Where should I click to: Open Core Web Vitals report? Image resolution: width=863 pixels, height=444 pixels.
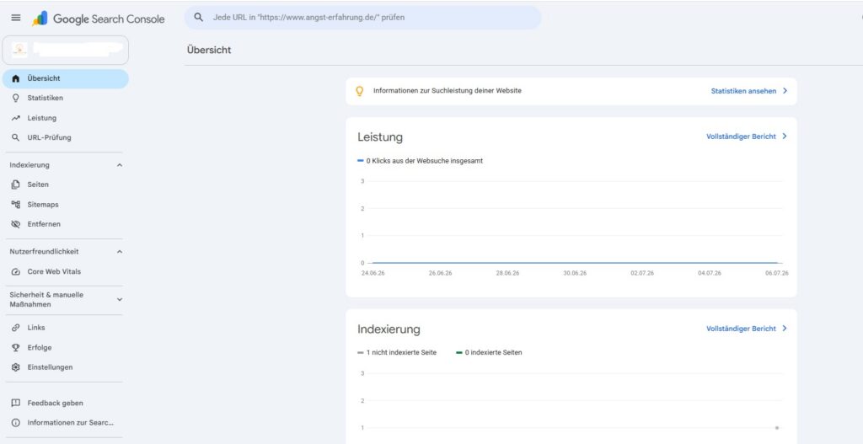pyautogui.click(x=66, y=272)
